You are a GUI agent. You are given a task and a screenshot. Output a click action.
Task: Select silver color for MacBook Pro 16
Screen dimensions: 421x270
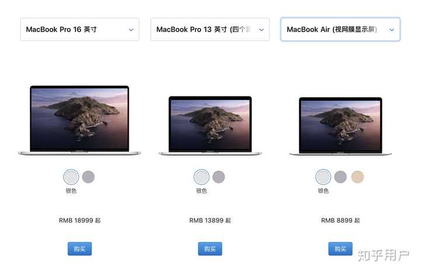click(71, 177)
